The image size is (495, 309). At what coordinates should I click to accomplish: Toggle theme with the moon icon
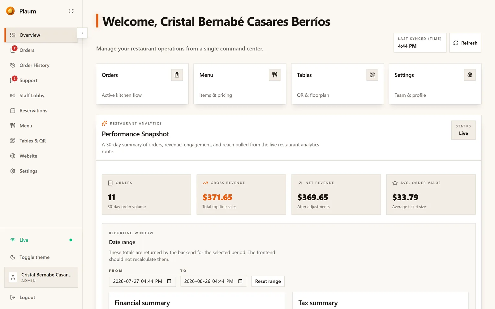(13, 257)
